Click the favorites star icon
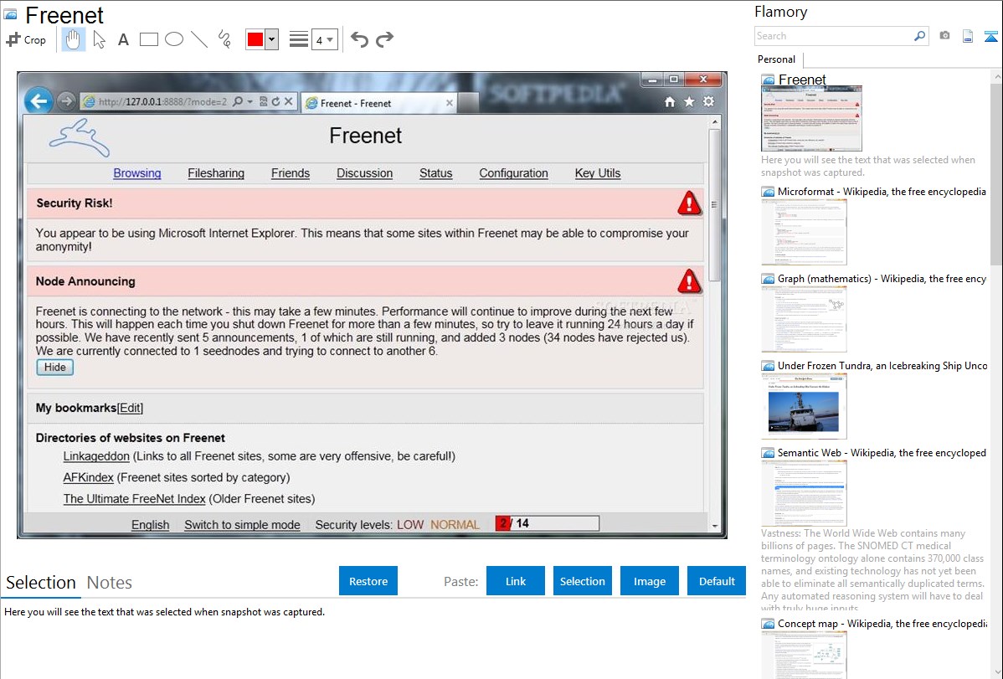The width and height of the screenshot is (1003, 679). tap(689, 102)
